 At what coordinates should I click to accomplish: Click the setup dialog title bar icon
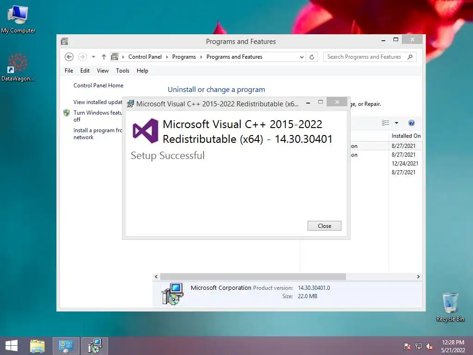[x=130, y=104]
